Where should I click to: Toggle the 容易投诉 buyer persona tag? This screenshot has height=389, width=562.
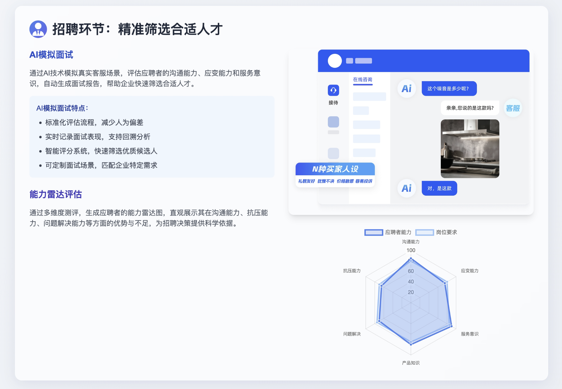click(364, 182)
